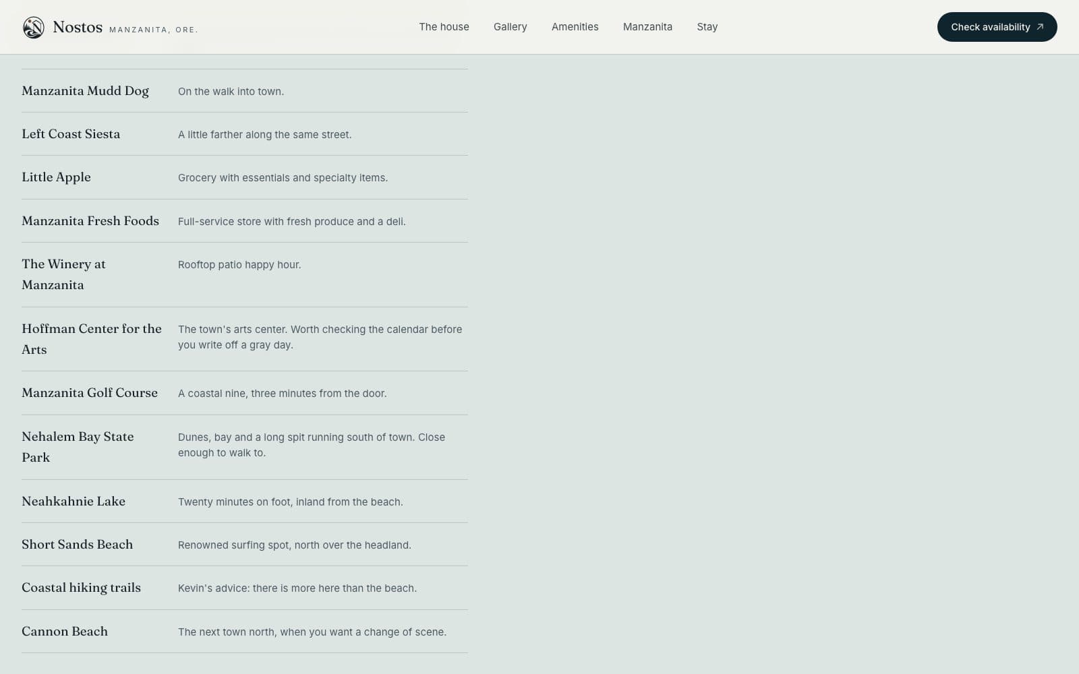
Task: Open the Stay nav item
Action: (x=707, y=27)
